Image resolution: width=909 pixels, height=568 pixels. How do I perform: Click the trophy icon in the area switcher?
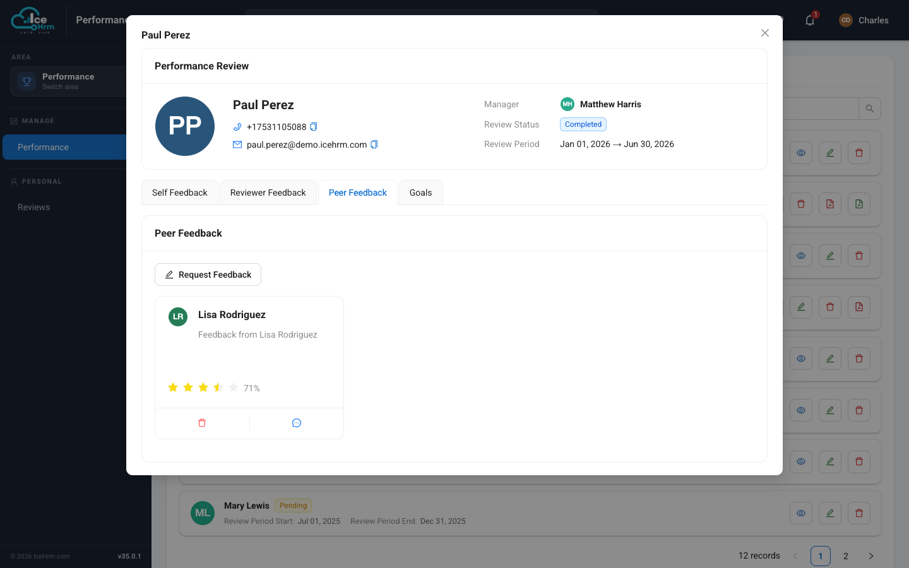[27, 81]
